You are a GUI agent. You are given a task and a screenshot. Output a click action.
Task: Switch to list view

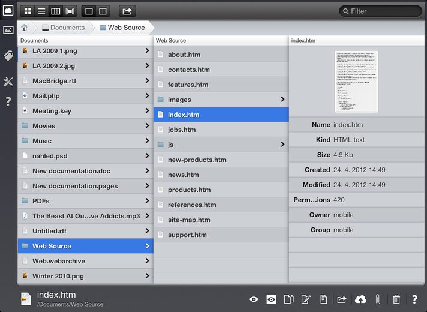[x=41, y=11]
